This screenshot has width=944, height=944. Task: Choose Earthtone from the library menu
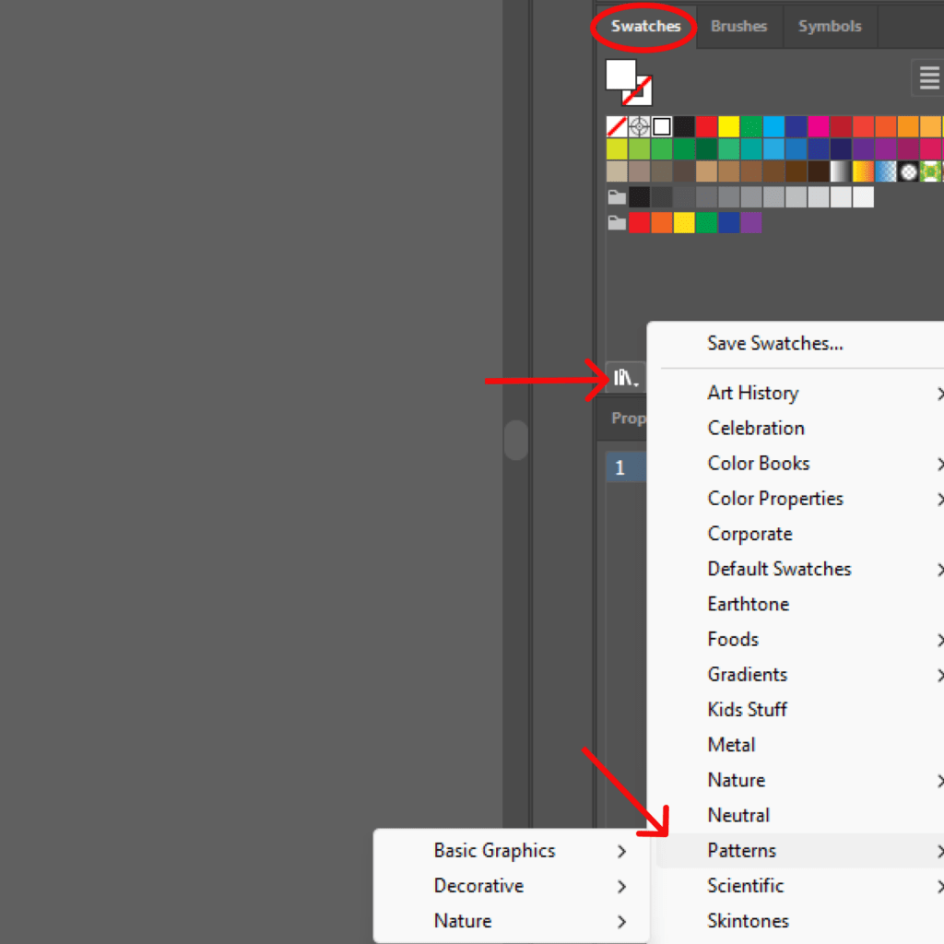point(748,604)
